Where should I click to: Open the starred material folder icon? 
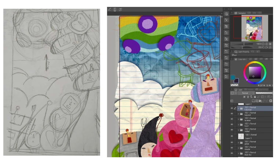(x=226, y=20)
